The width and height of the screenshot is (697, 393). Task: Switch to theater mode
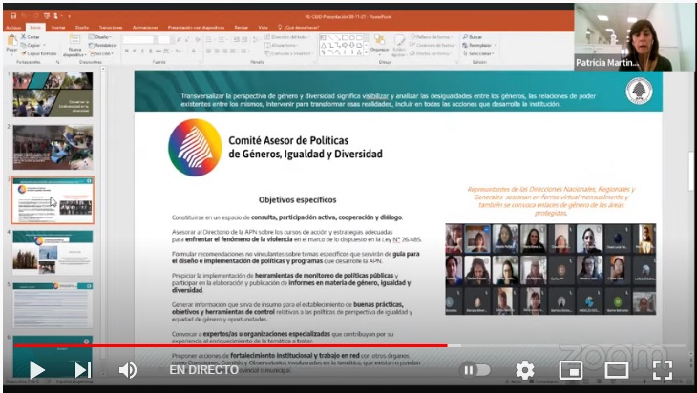point(616,370)
